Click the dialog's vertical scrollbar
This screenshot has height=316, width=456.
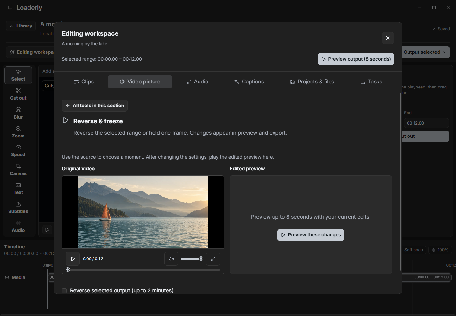(x=401, y=182)
